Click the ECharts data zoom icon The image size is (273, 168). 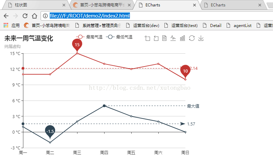point(147,38)
